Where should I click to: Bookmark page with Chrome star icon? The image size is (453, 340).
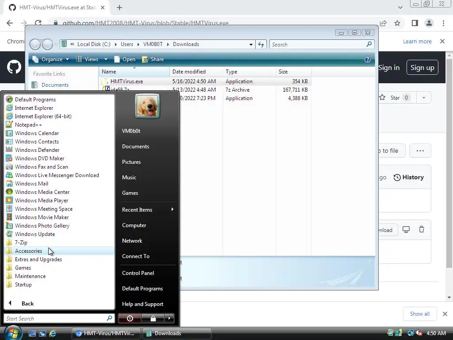click(397, 23)
